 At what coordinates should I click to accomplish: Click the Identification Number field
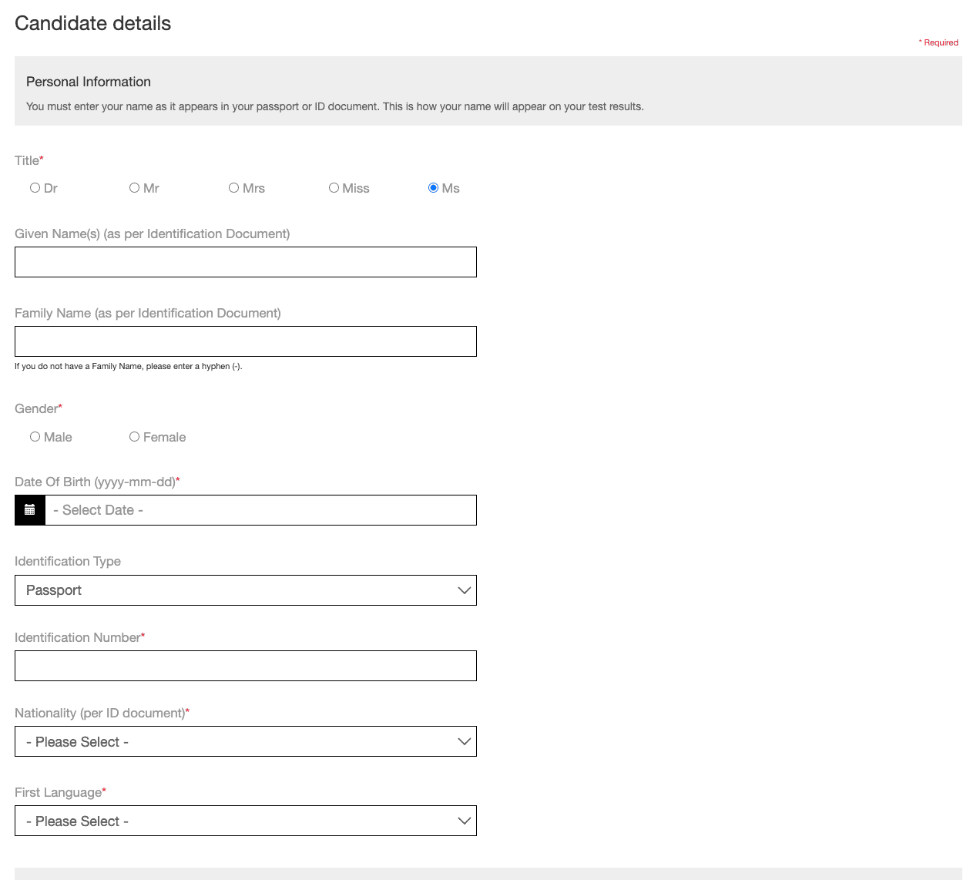click(x=245, y=666)
